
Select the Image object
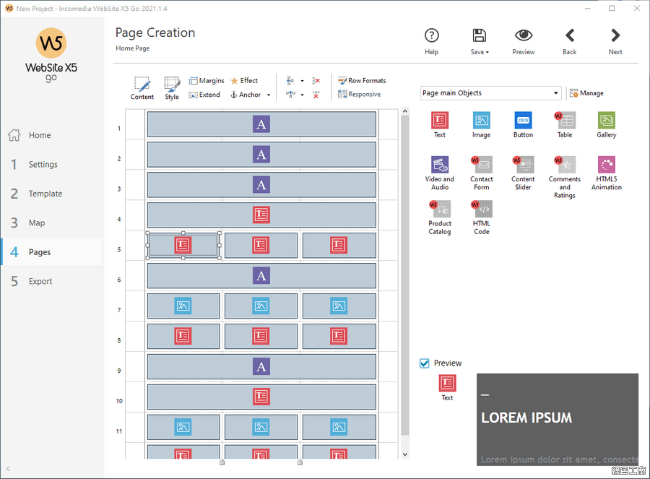click(481, 124)
